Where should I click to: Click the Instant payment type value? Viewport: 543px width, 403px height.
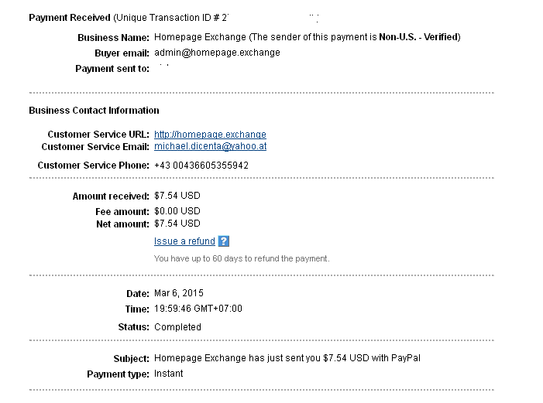coord(169,374)
